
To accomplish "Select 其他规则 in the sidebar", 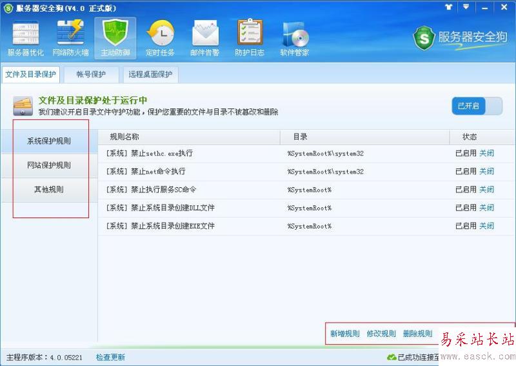I will coord(49,190).
